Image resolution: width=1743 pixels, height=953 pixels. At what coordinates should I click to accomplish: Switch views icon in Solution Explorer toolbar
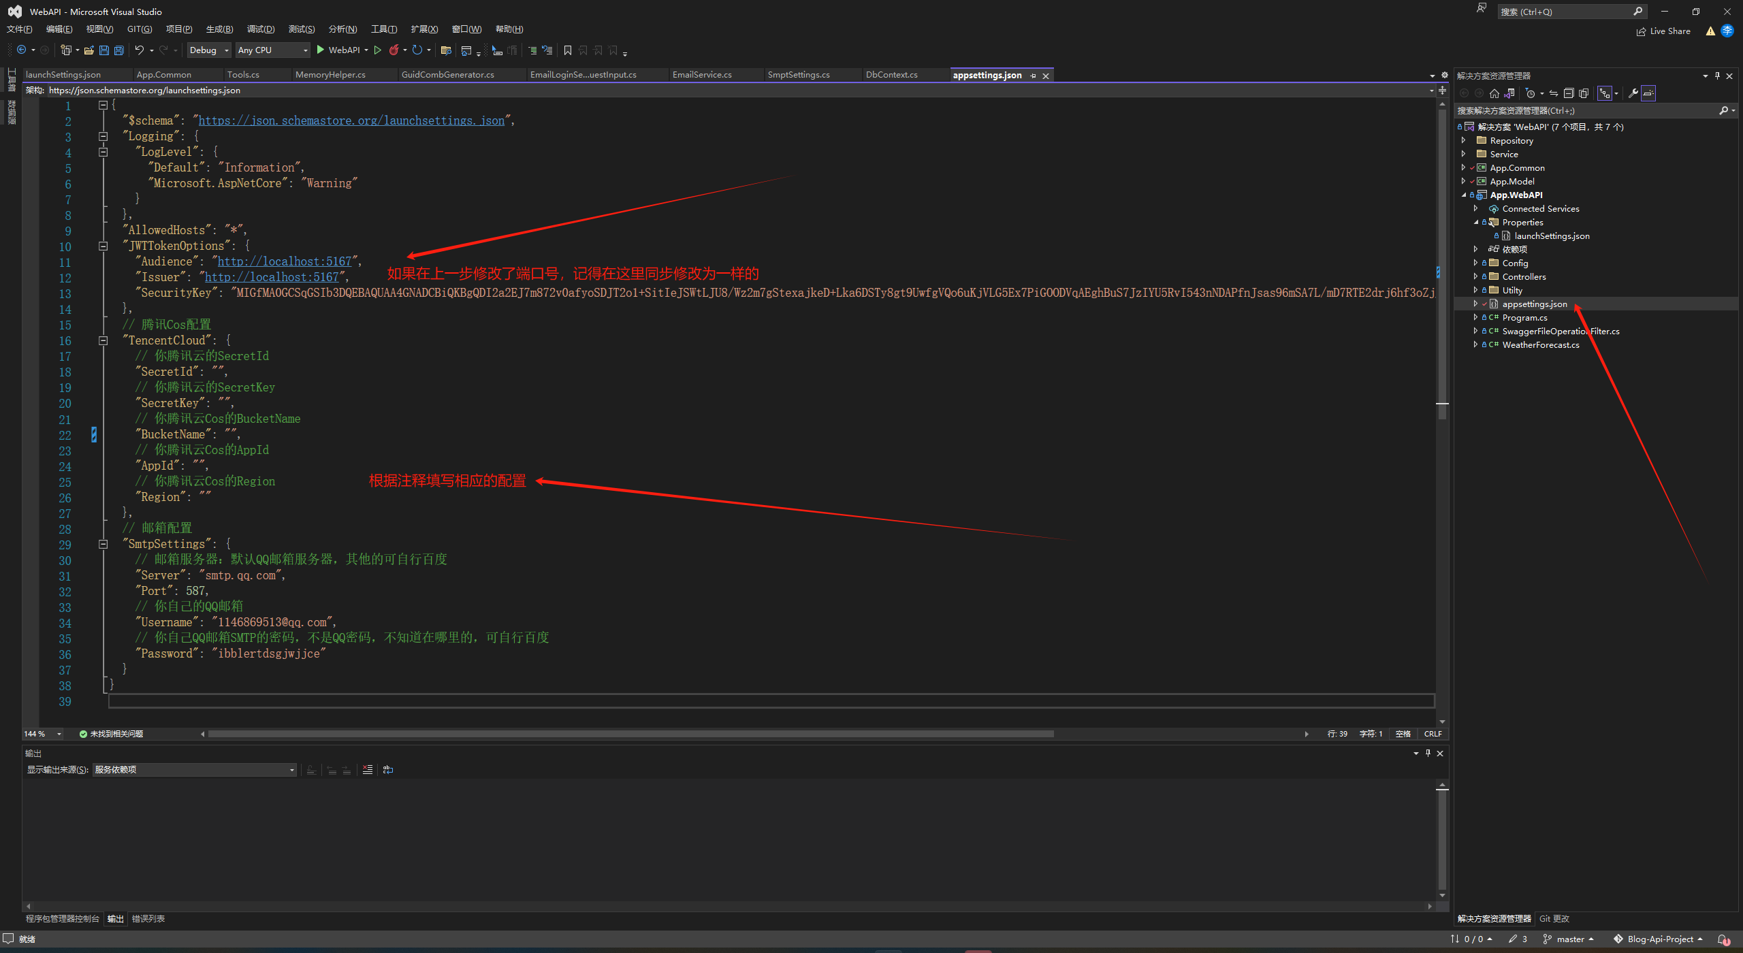click(x=1509, y=93)
